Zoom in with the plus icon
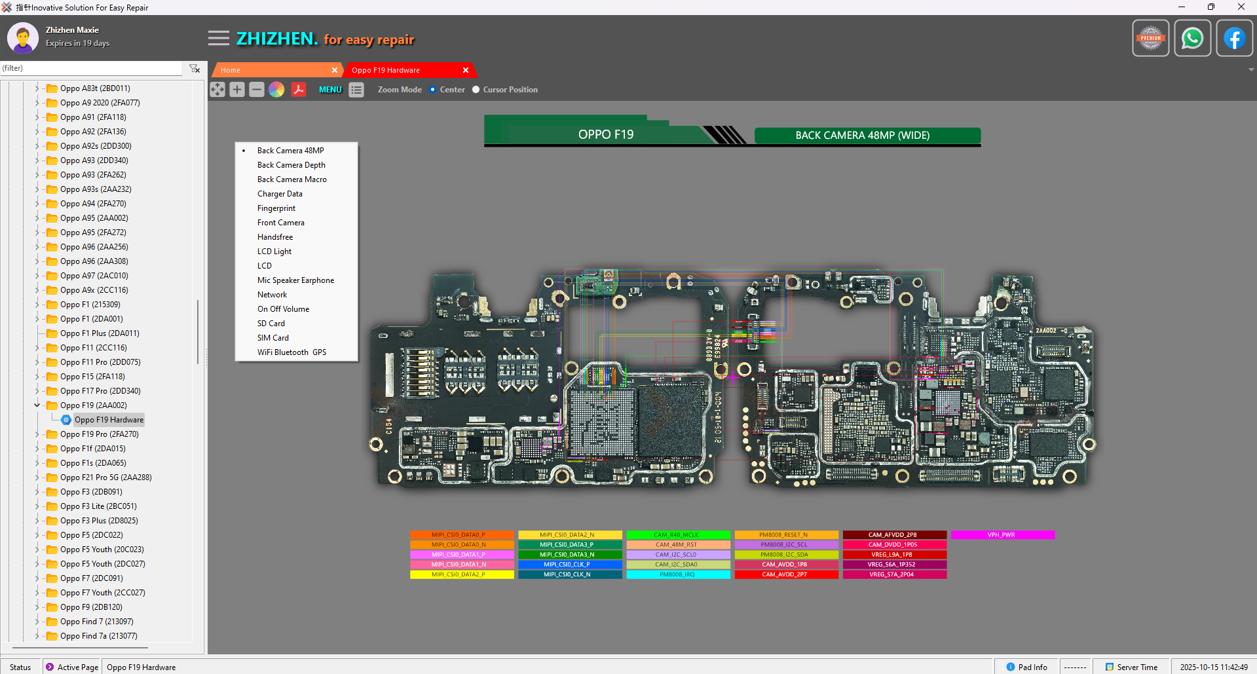The width and height of the screenshot is (1257, 674). (x=237, y=90)
